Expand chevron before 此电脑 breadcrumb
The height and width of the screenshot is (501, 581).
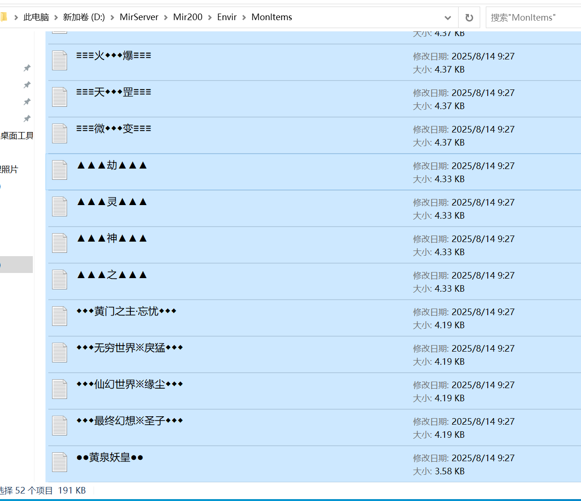tap(16, 17)
